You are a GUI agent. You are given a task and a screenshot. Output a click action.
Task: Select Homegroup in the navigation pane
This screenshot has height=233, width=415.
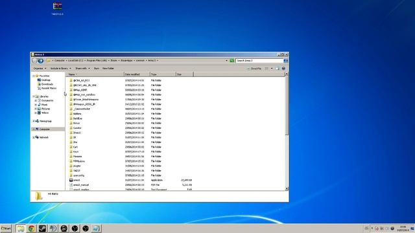[x=45, y=121]
